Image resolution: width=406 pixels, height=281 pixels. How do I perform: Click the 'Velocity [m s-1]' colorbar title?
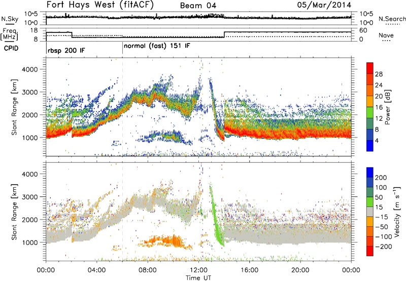(397, 212)
